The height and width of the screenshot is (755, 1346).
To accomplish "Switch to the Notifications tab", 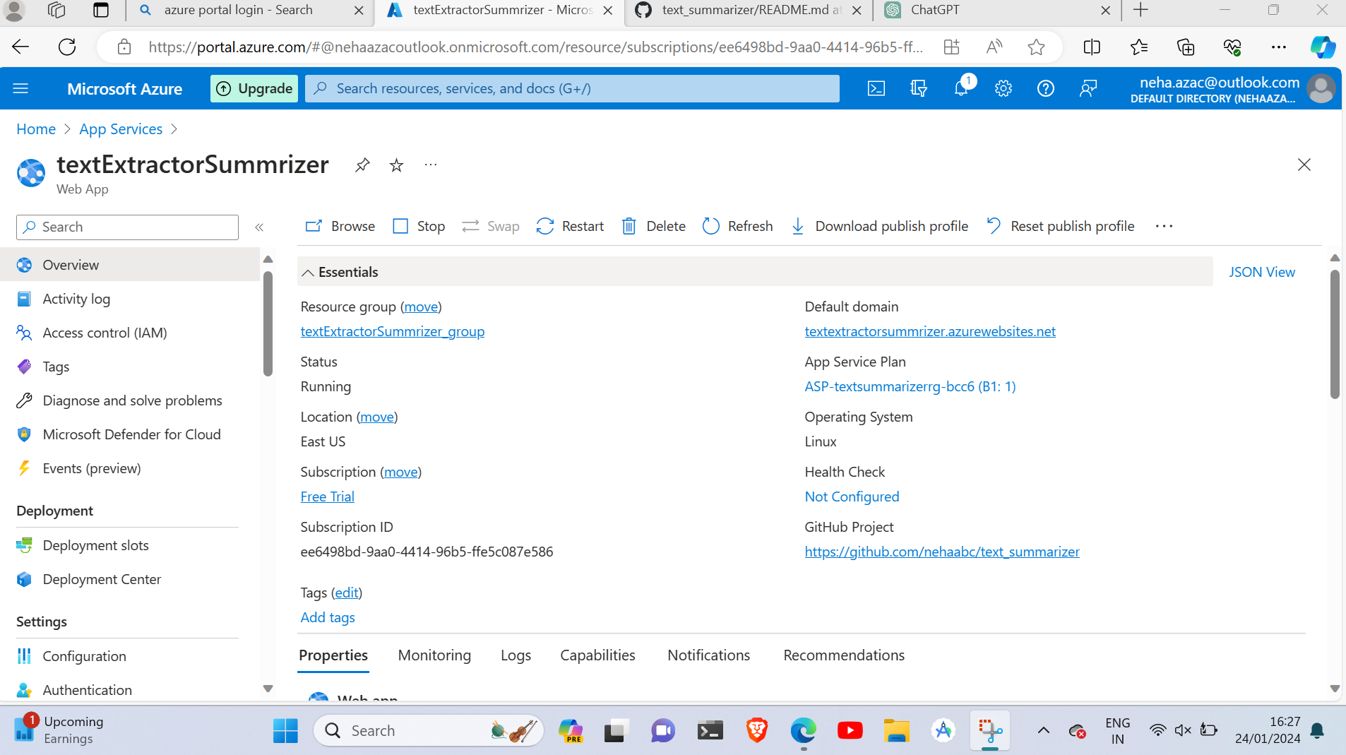I will [708, 655].
